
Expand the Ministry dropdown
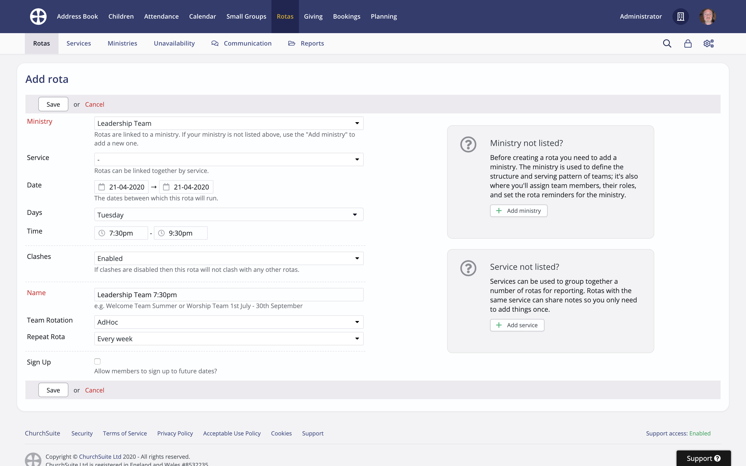pyautogui.click(x=228, y=123)
